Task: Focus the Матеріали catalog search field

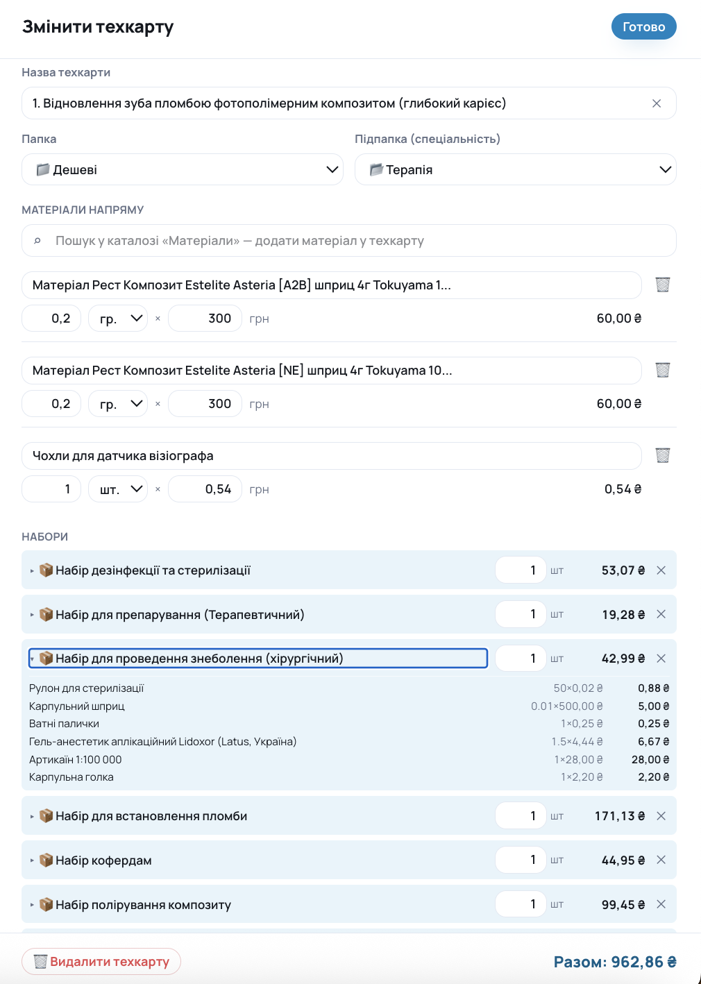Action: [x=349, y=241]
